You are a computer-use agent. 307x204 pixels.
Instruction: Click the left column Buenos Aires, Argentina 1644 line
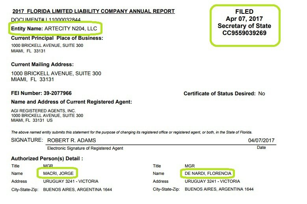click(x=77, y=189)
